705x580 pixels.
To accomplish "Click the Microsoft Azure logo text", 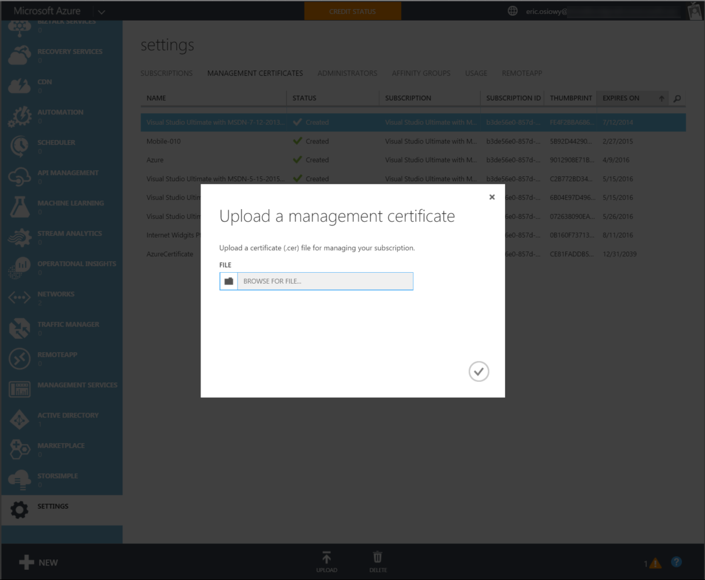I will click(47, 11).
